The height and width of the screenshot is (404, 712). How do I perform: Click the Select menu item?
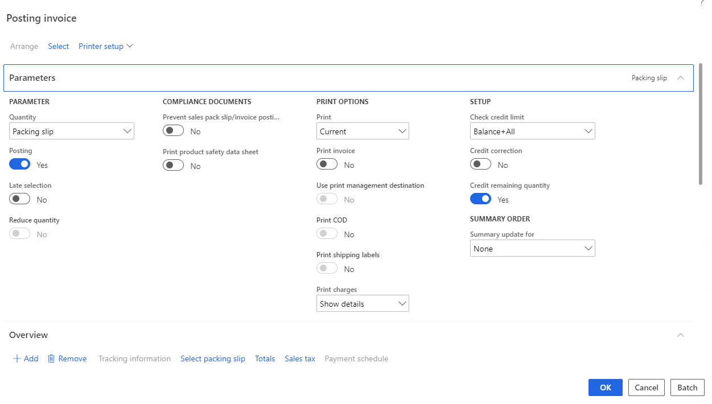pyautogui.click(x=58, y=46)
